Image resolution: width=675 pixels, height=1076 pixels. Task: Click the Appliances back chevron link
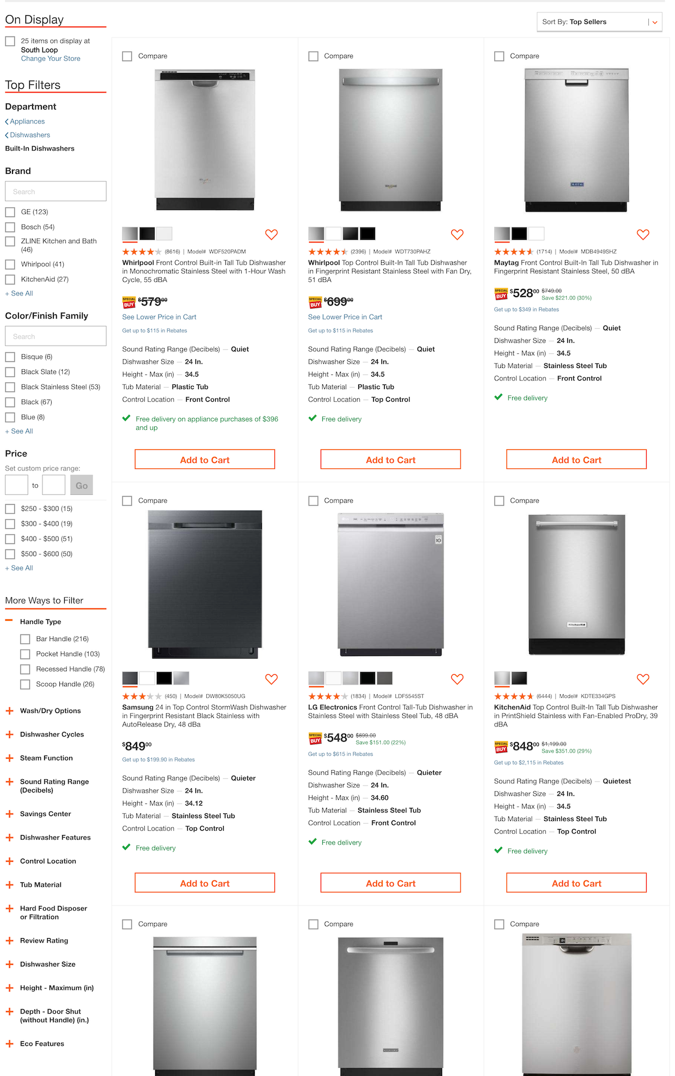click(x=25, y=122)
